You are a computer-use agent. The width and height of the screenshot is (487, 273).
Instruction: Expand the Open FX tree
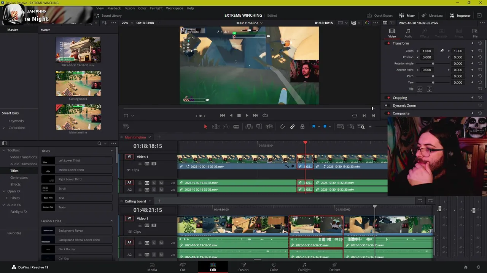[x=4, y=191]
